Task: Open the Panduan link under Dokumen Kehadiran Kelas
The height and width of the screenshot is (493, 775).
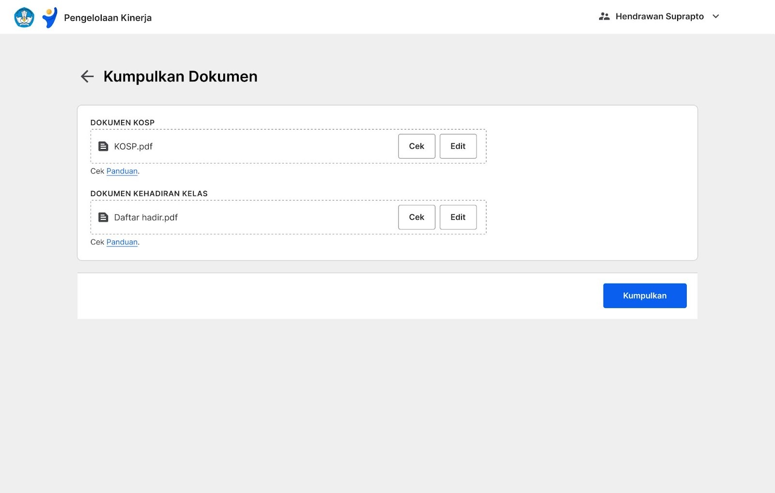Action: 122,242
